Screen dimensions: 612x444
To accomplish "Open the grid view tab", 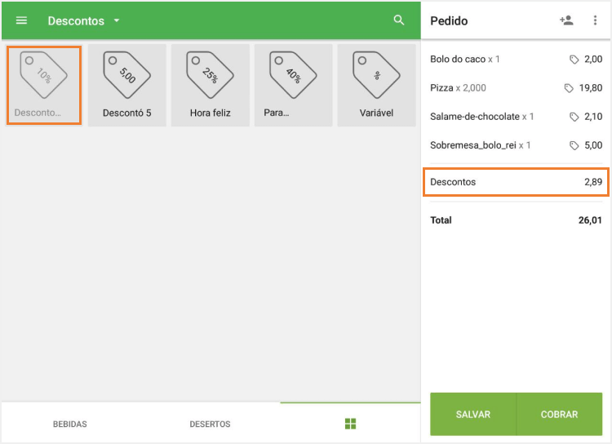I will point(351,424).
